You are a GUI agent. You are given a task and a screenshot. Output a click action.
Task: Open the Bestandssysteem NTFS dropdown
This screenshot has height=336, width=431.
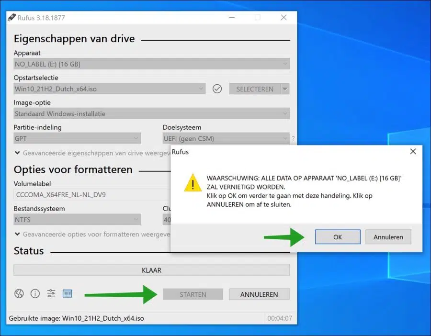pyautogui.click(x=77, y=220)
